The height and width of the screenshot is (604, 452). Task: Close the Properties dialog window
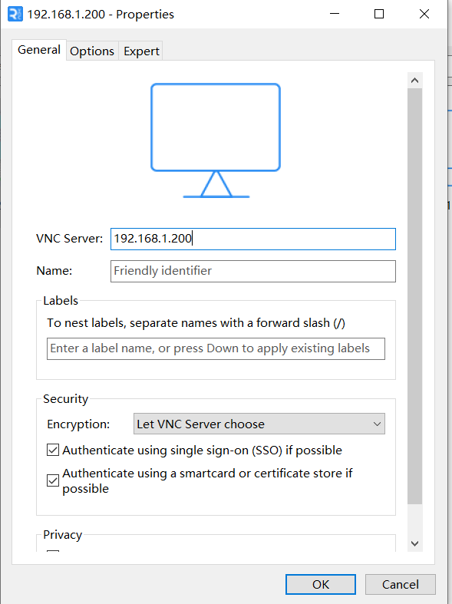[x=424, y=15]
